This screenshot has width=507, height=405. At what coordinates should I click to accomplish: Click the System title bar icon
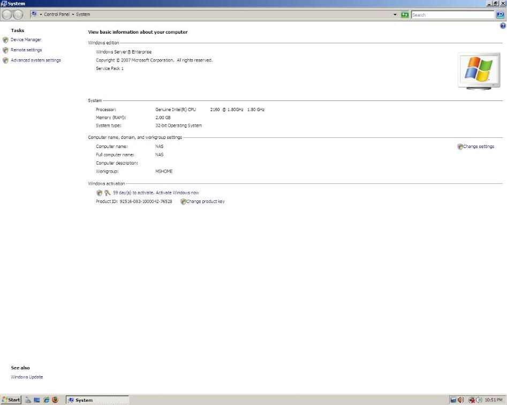[x=4, y=4]
